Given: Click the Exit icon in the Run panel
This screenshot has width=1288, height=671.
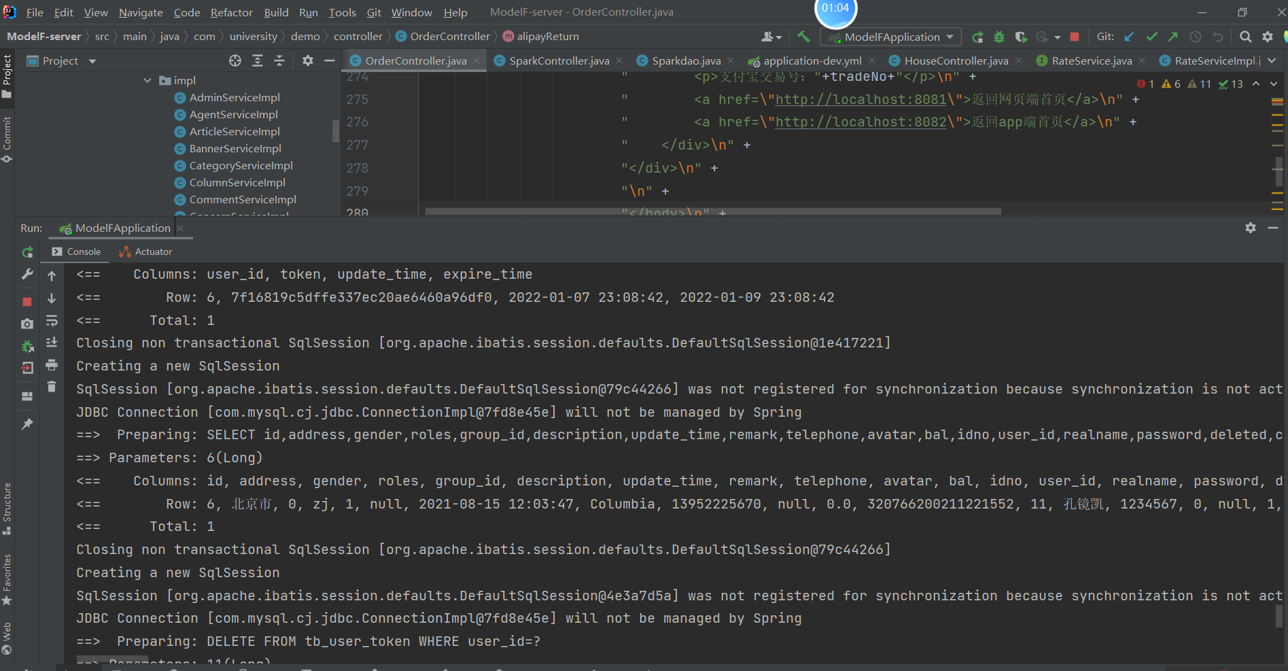Looking at the screenshot, I should point(27,368).
